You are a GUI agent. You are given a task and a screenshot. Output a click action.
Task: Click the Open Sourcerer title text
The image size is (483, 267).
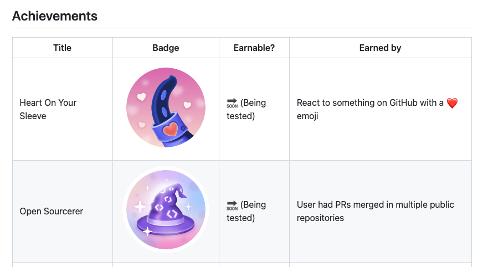click(x=52, y=211)
